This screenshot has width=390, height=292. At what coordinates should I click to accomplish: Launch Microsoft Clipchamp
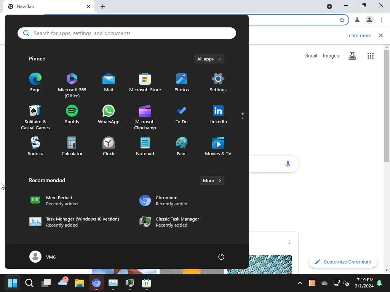tap(145, 117)
